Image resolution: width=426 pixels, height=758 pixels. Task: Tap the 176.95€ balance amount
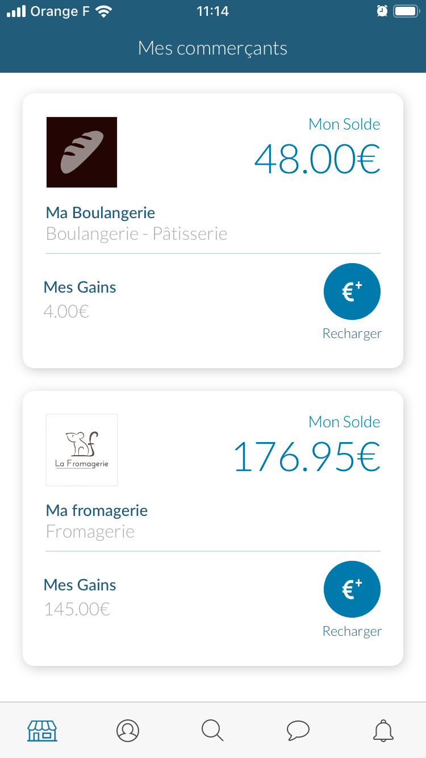click(307, 456)
